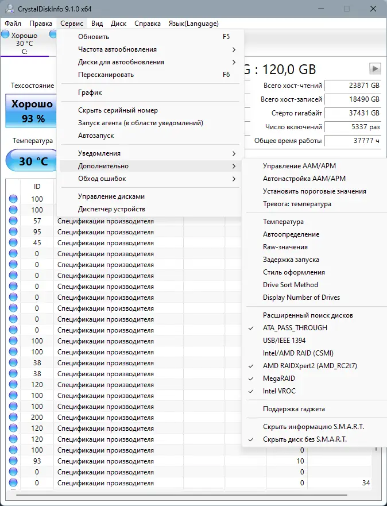Disable the MegaRAID option
Viewport: 387px width, 506px height.
coord(280,378)
